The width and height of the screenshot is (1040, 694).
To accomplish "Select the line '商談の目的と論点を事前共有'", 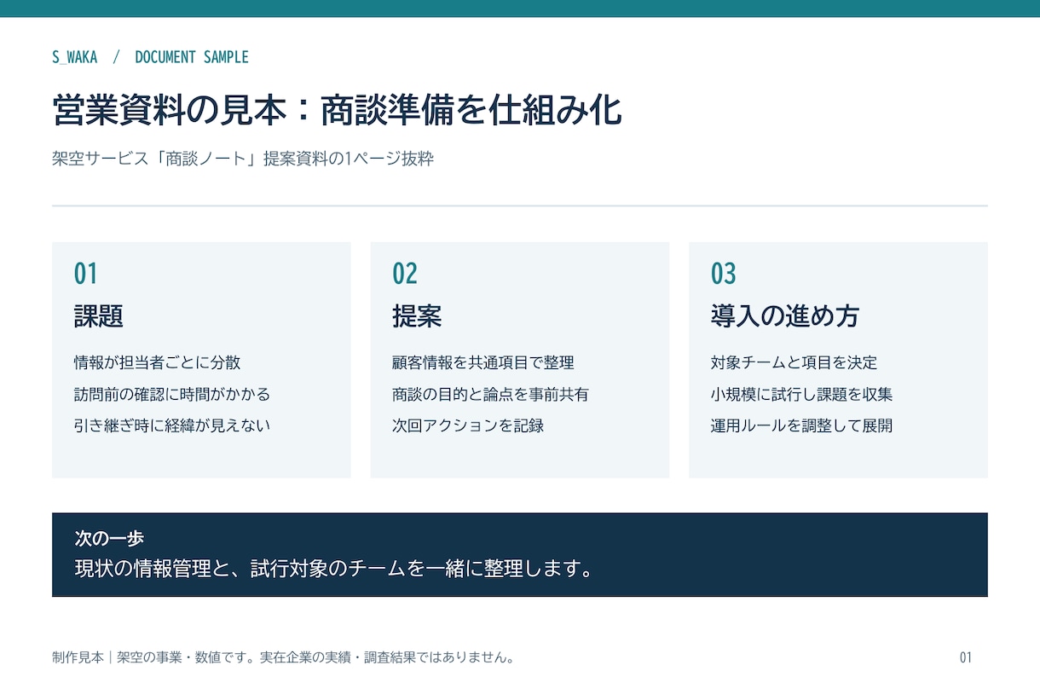I will pos(490,394).
